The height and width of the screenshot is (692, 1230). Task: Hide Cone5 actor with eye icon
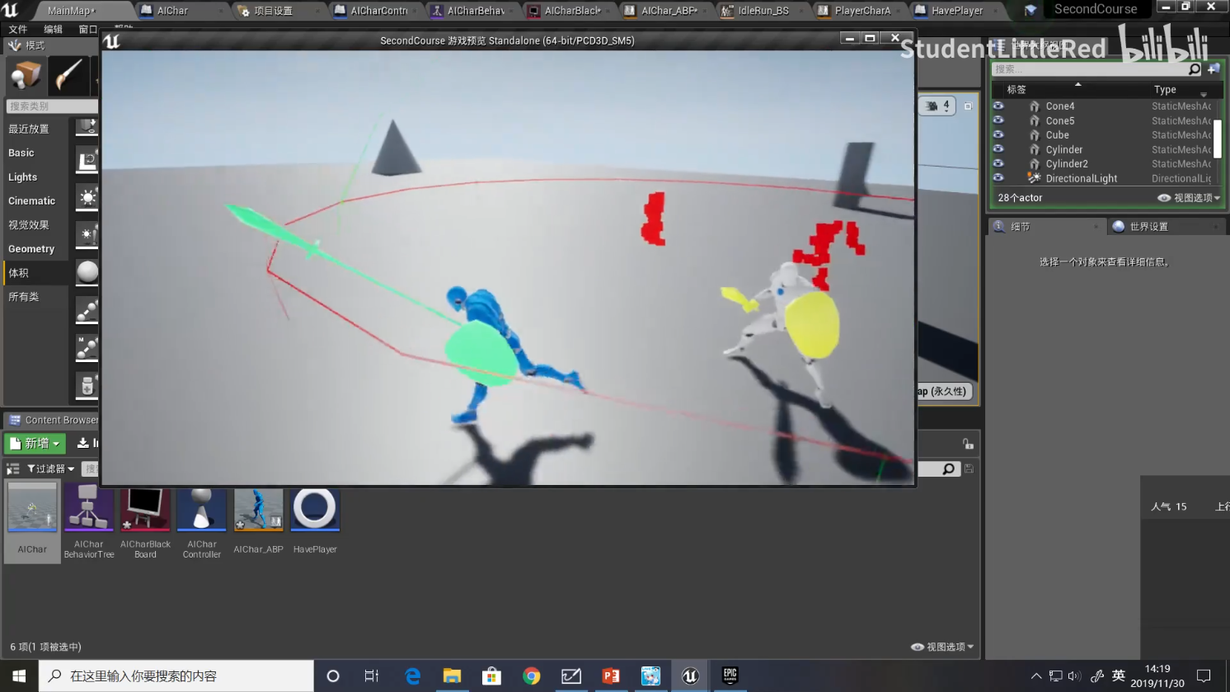click(998, 120)
